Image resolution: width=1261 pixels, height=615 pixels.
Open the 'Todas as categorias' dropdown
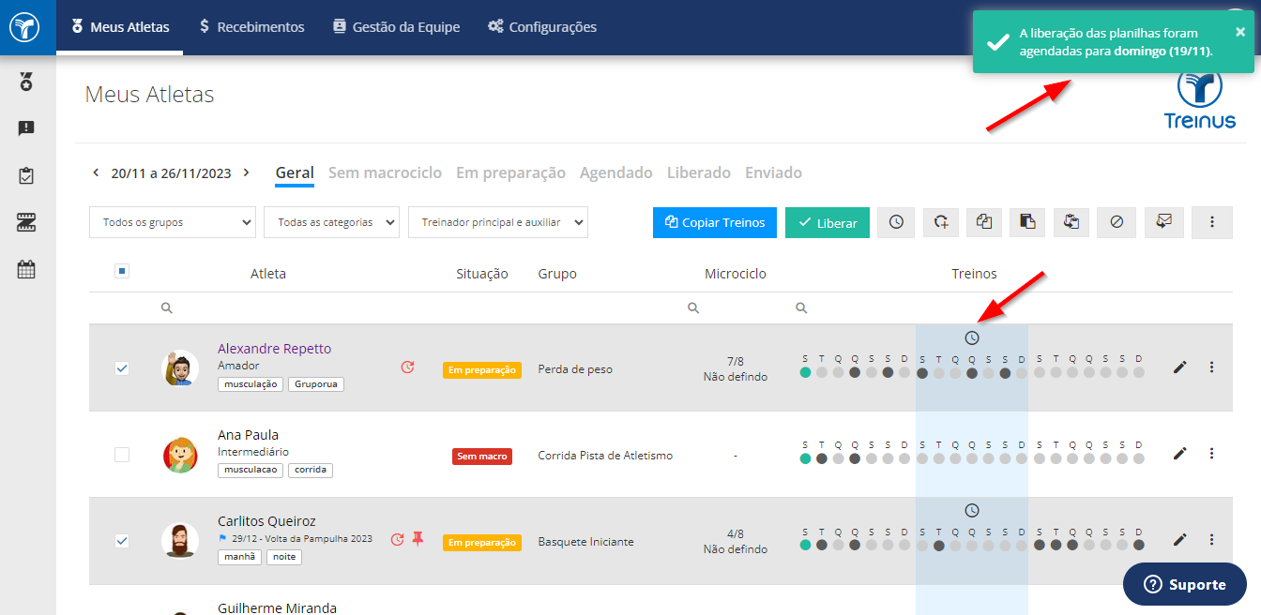point(331,222)
